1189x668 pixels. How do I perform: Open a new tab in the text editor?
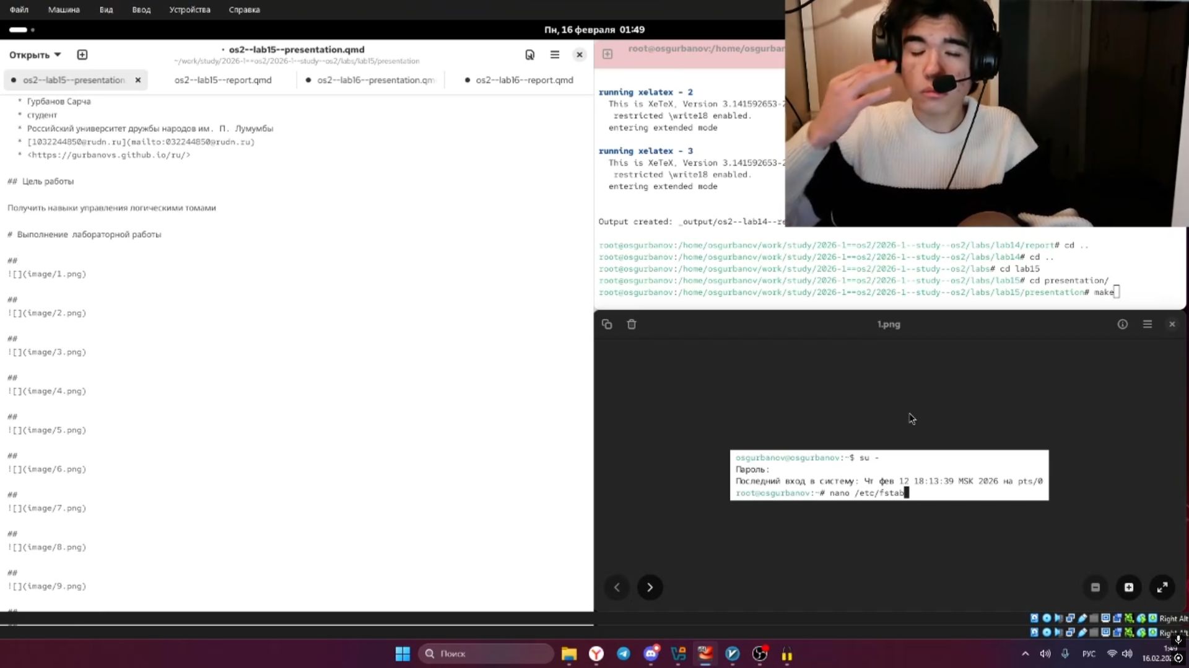[82, 55]
